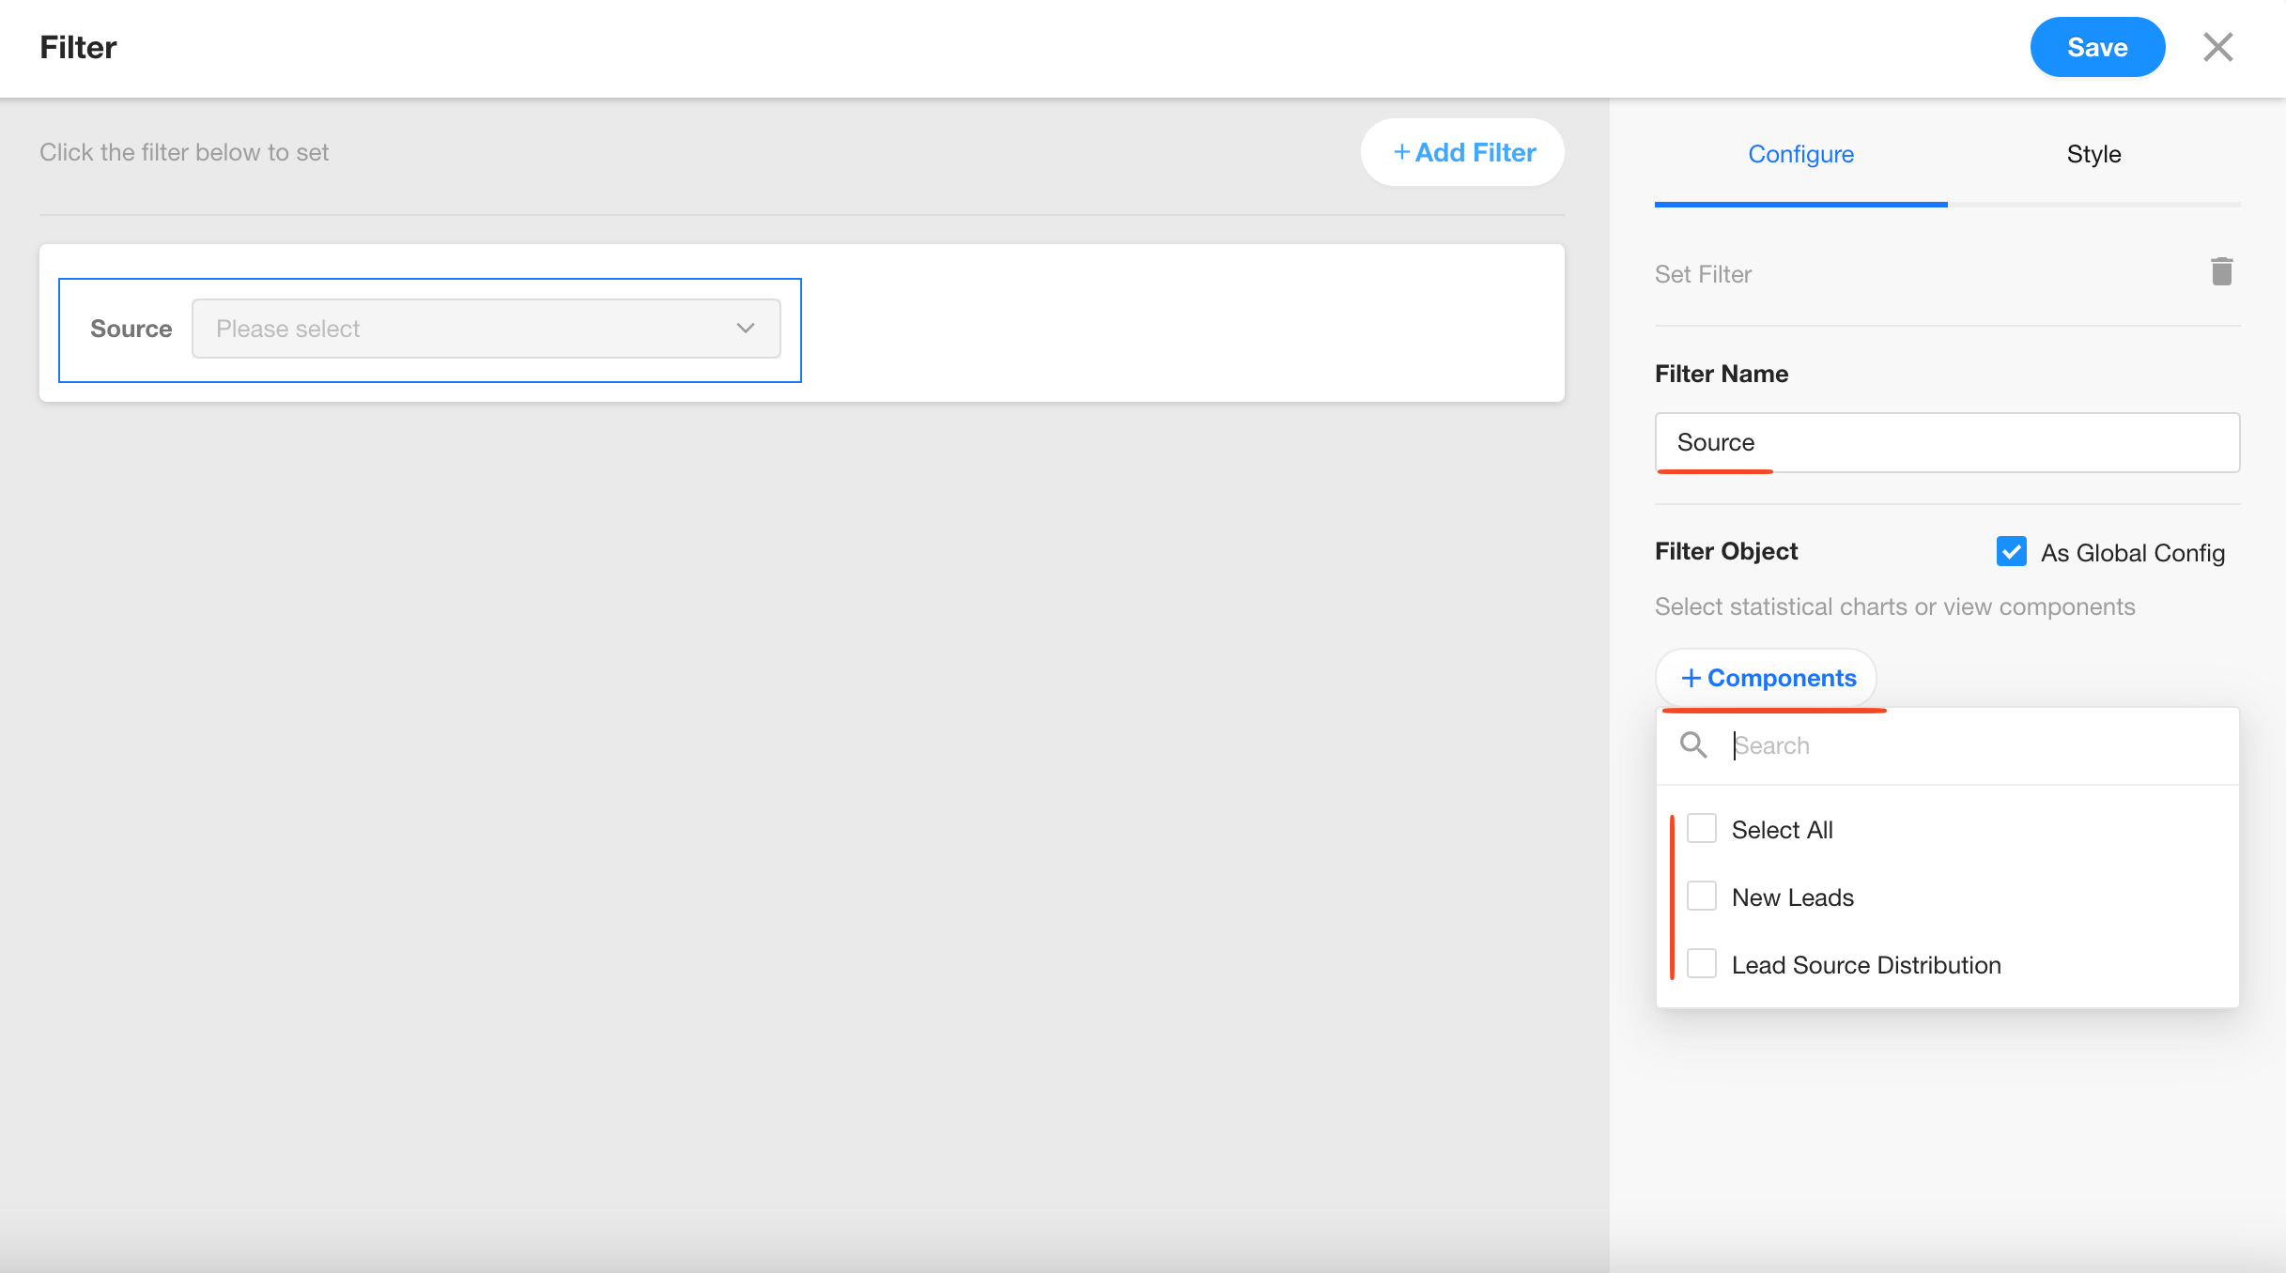Viewport: 2286px width, 1273px height.
Task: Click the chevron arrow in Source dropdown
Action: (746, 329)
